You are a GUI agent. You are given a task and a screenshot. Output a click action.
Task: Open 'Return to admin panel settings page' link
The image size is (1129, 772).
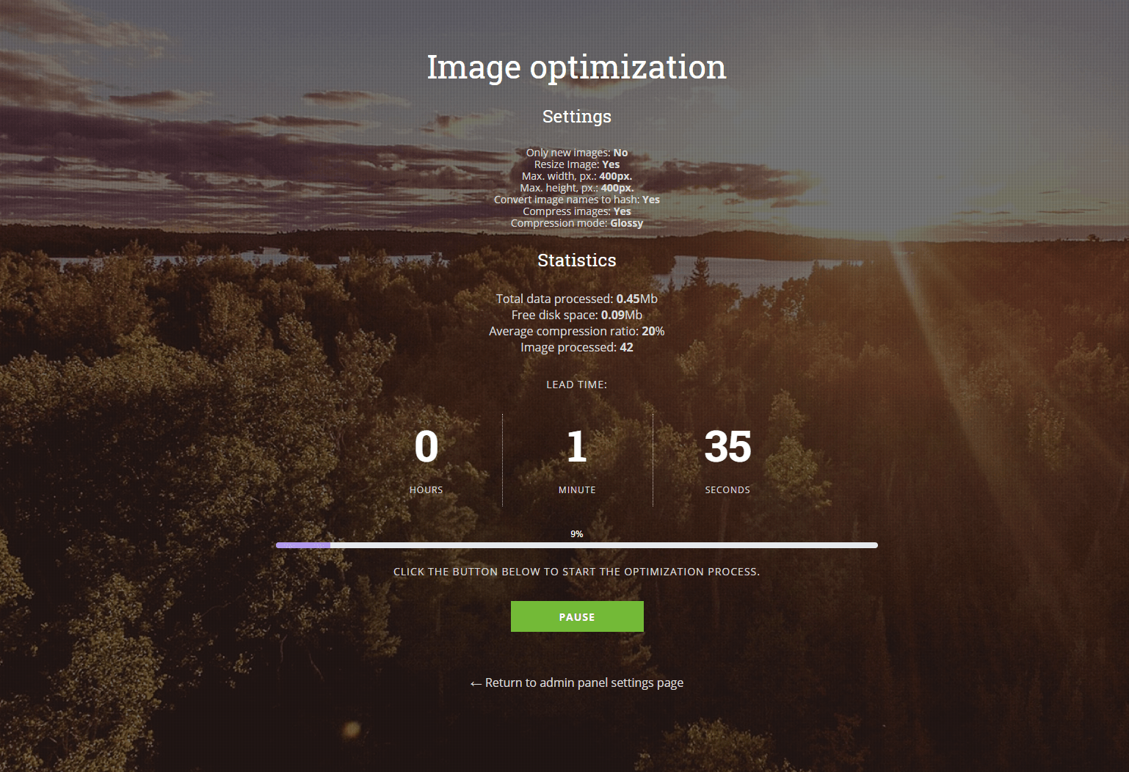[577, 682]
